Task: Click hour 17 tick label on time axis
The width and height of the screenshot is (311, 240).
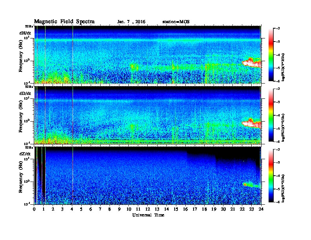Action: tap(195, 209)
